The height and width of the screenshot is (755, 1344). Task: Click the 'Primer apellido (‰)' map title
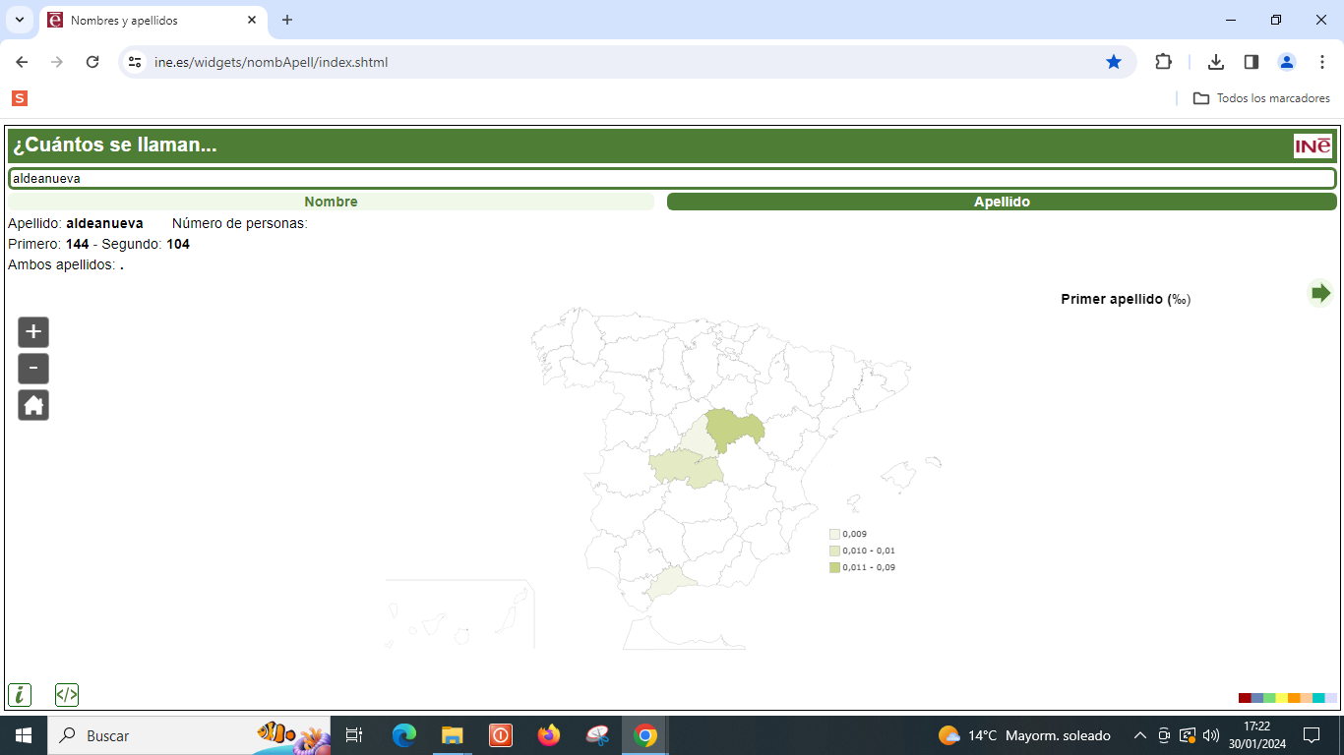(x=1126, y=299)
